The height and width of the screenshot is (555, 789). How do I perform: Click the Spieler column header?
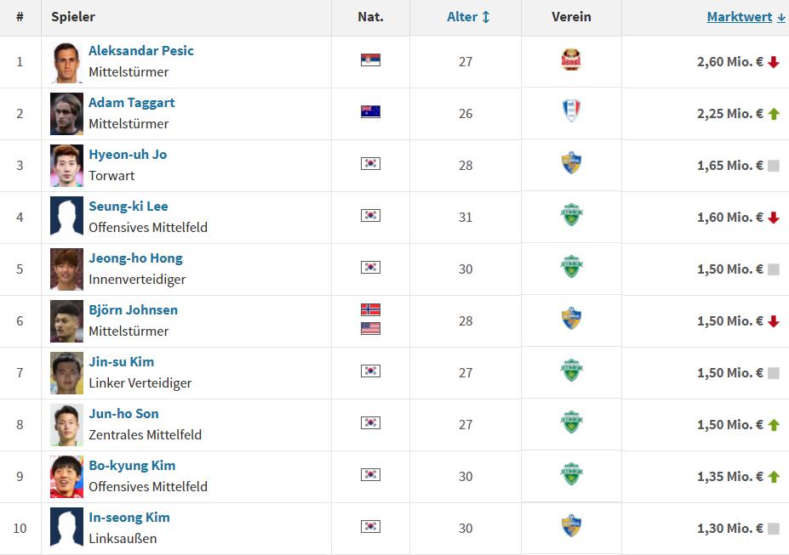(x=73, y=17)
